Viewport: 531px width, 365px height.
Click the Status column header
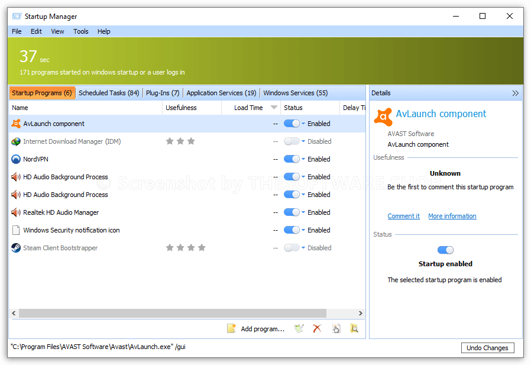(310, 108)
